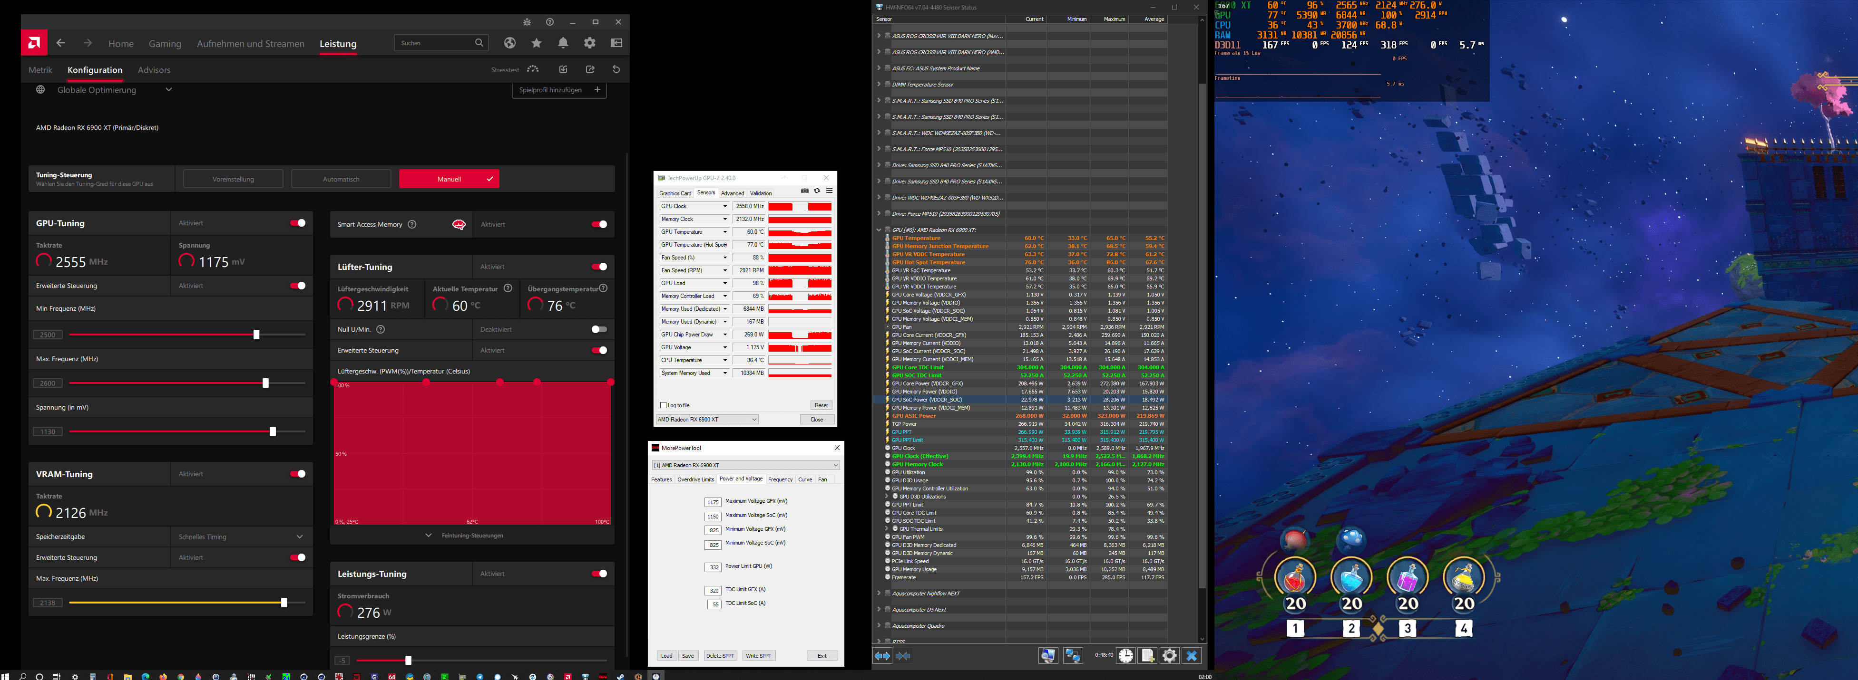Toggle Smart Access Memory switch
The image size is (1858, 680).
tap(599, 225)
